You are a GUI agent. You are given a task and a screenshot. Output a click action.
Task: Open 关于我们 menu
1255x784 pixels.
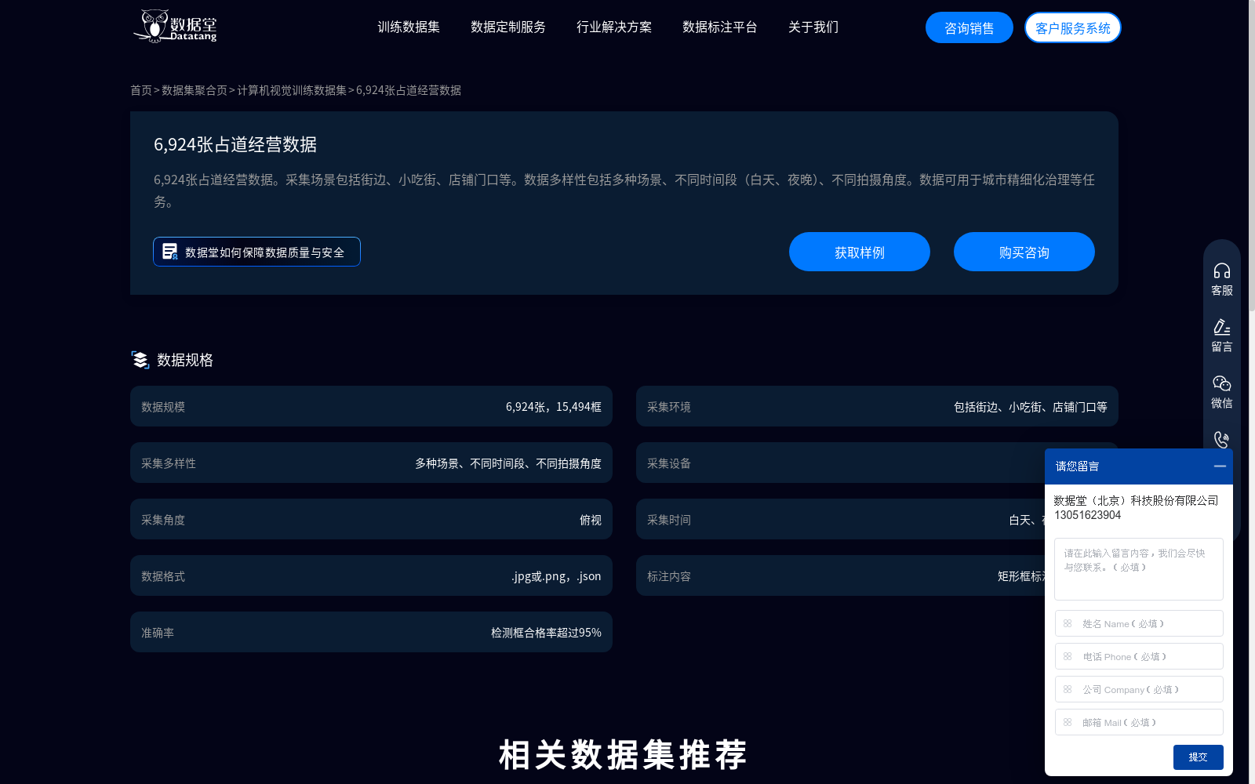[813, 27]
